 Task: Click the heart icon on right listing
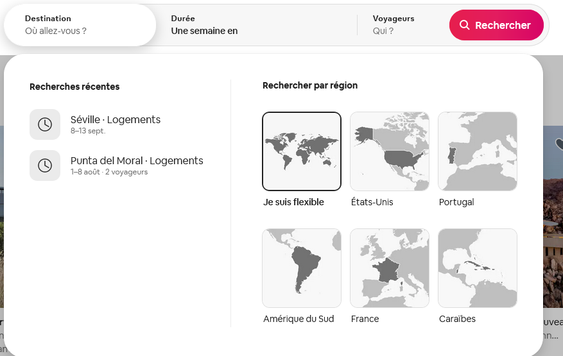(559, 144)
